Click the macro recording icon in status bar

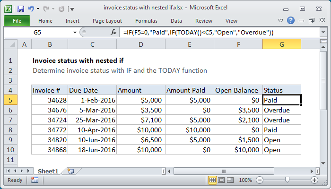35,180
